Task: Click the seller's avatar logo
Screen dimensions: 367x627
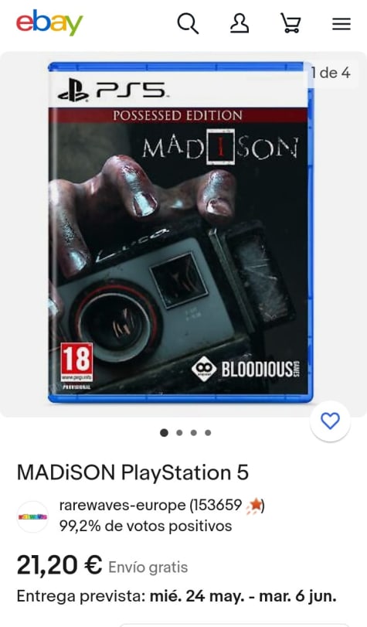Action: pos(32,516)
